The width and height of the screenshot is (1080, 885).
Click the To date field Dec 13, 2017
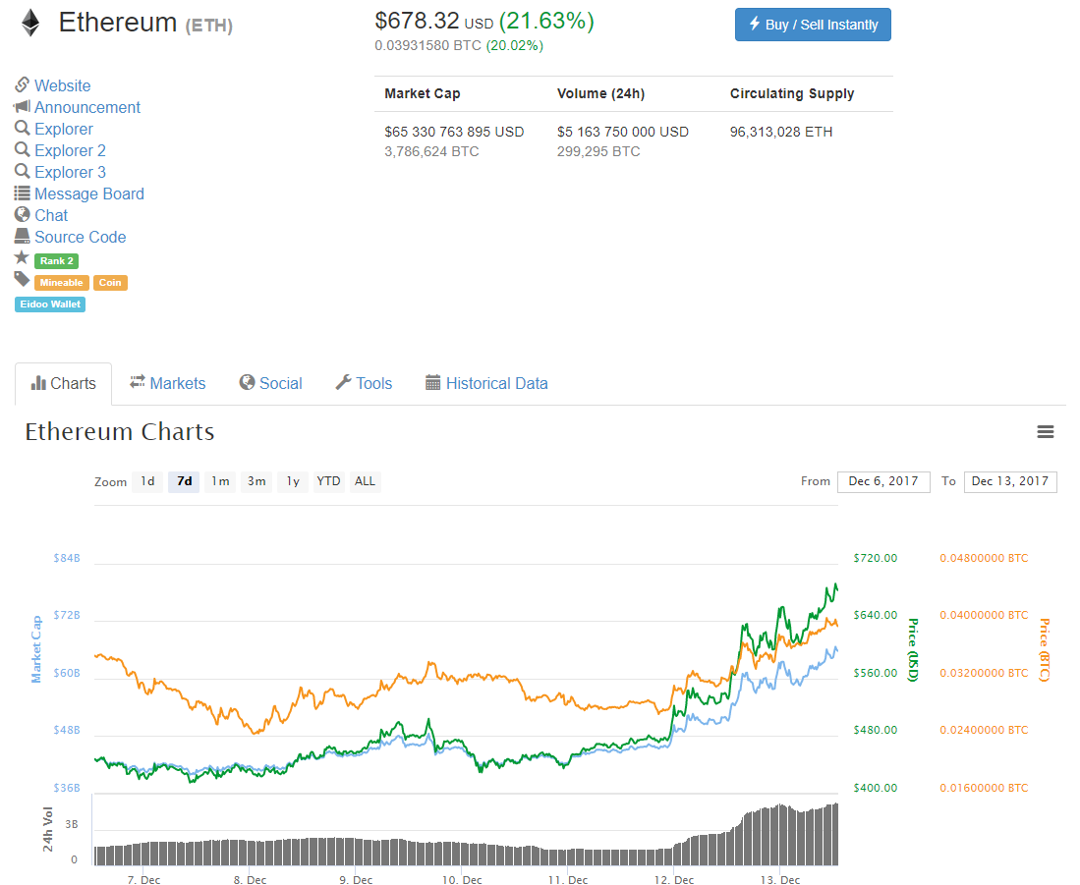1010,481
